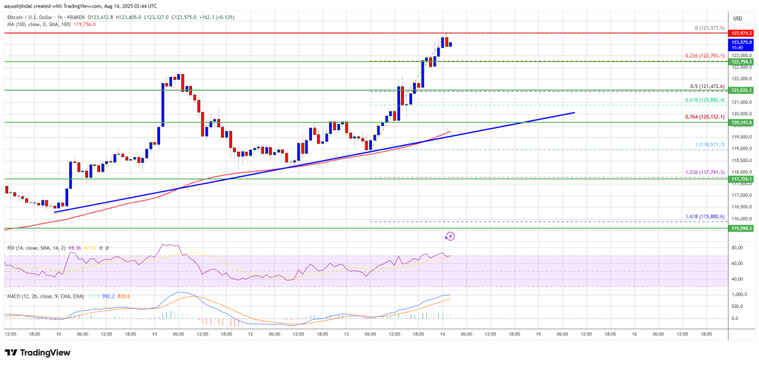Select the MACD (12, 26, close, 9) legend

click(37, 295)
